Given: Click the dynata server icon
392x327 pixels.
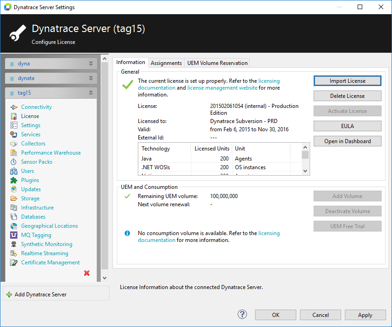Looking at the screenshot, I should pos(11,78).
